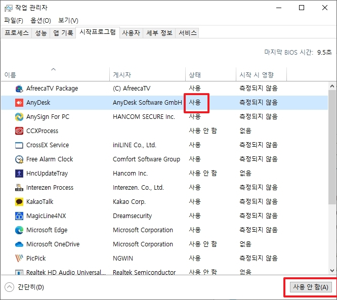
Task: Click the AnyDesk Software GmbH publisher cell
Action: click(147, 103)
